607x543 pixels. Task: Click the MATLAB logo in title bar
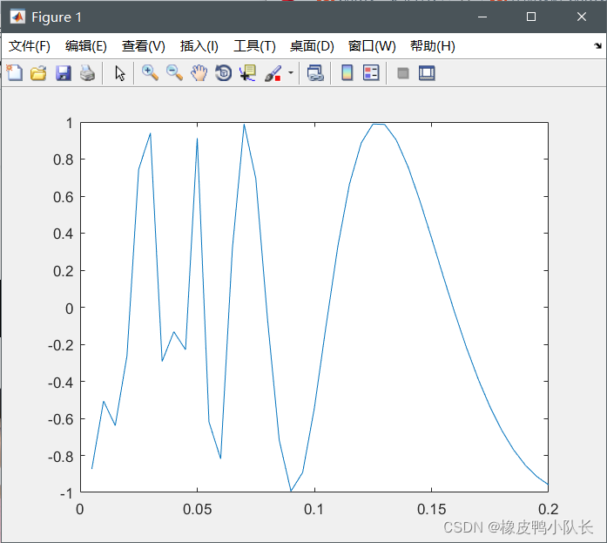(17, 17)
